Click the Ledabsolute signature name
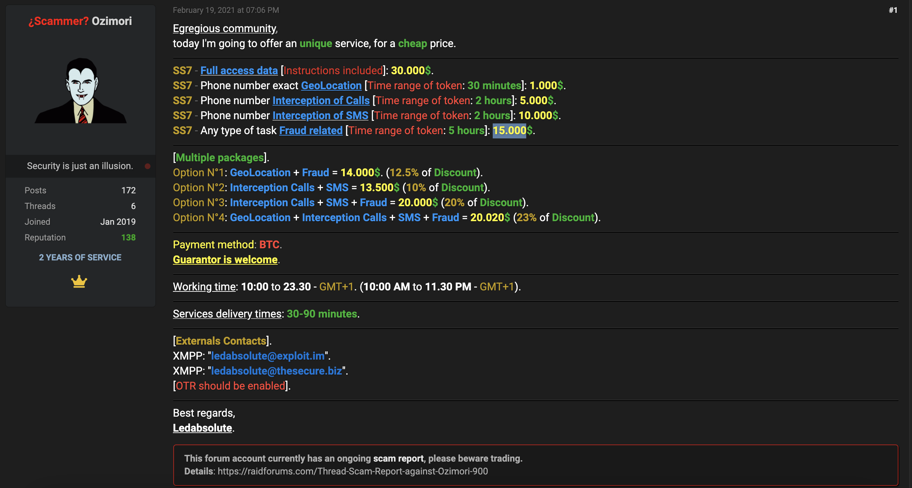Viewport: 912px width, 488px height. coord(202,428)
